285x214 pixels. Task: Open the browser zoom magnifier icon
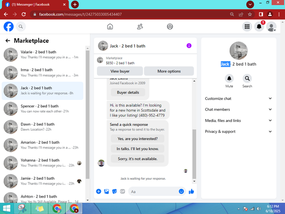232,14
